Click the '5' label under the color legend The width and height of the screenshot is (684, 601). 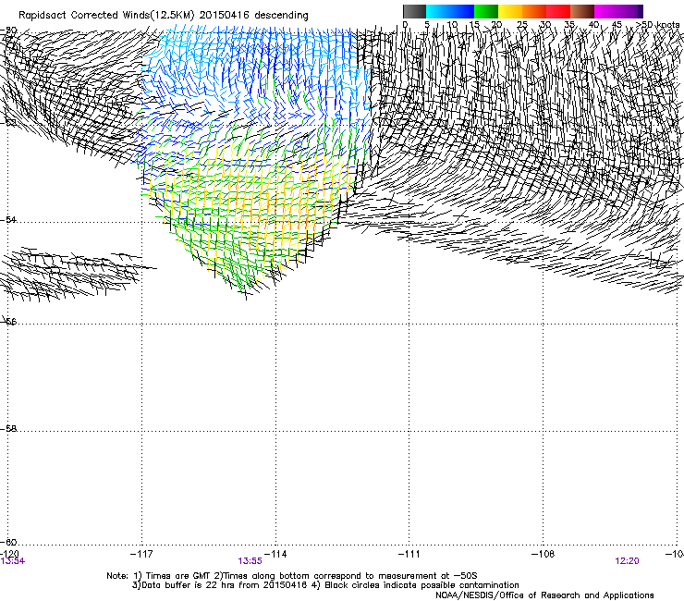[x=427, y=24]
